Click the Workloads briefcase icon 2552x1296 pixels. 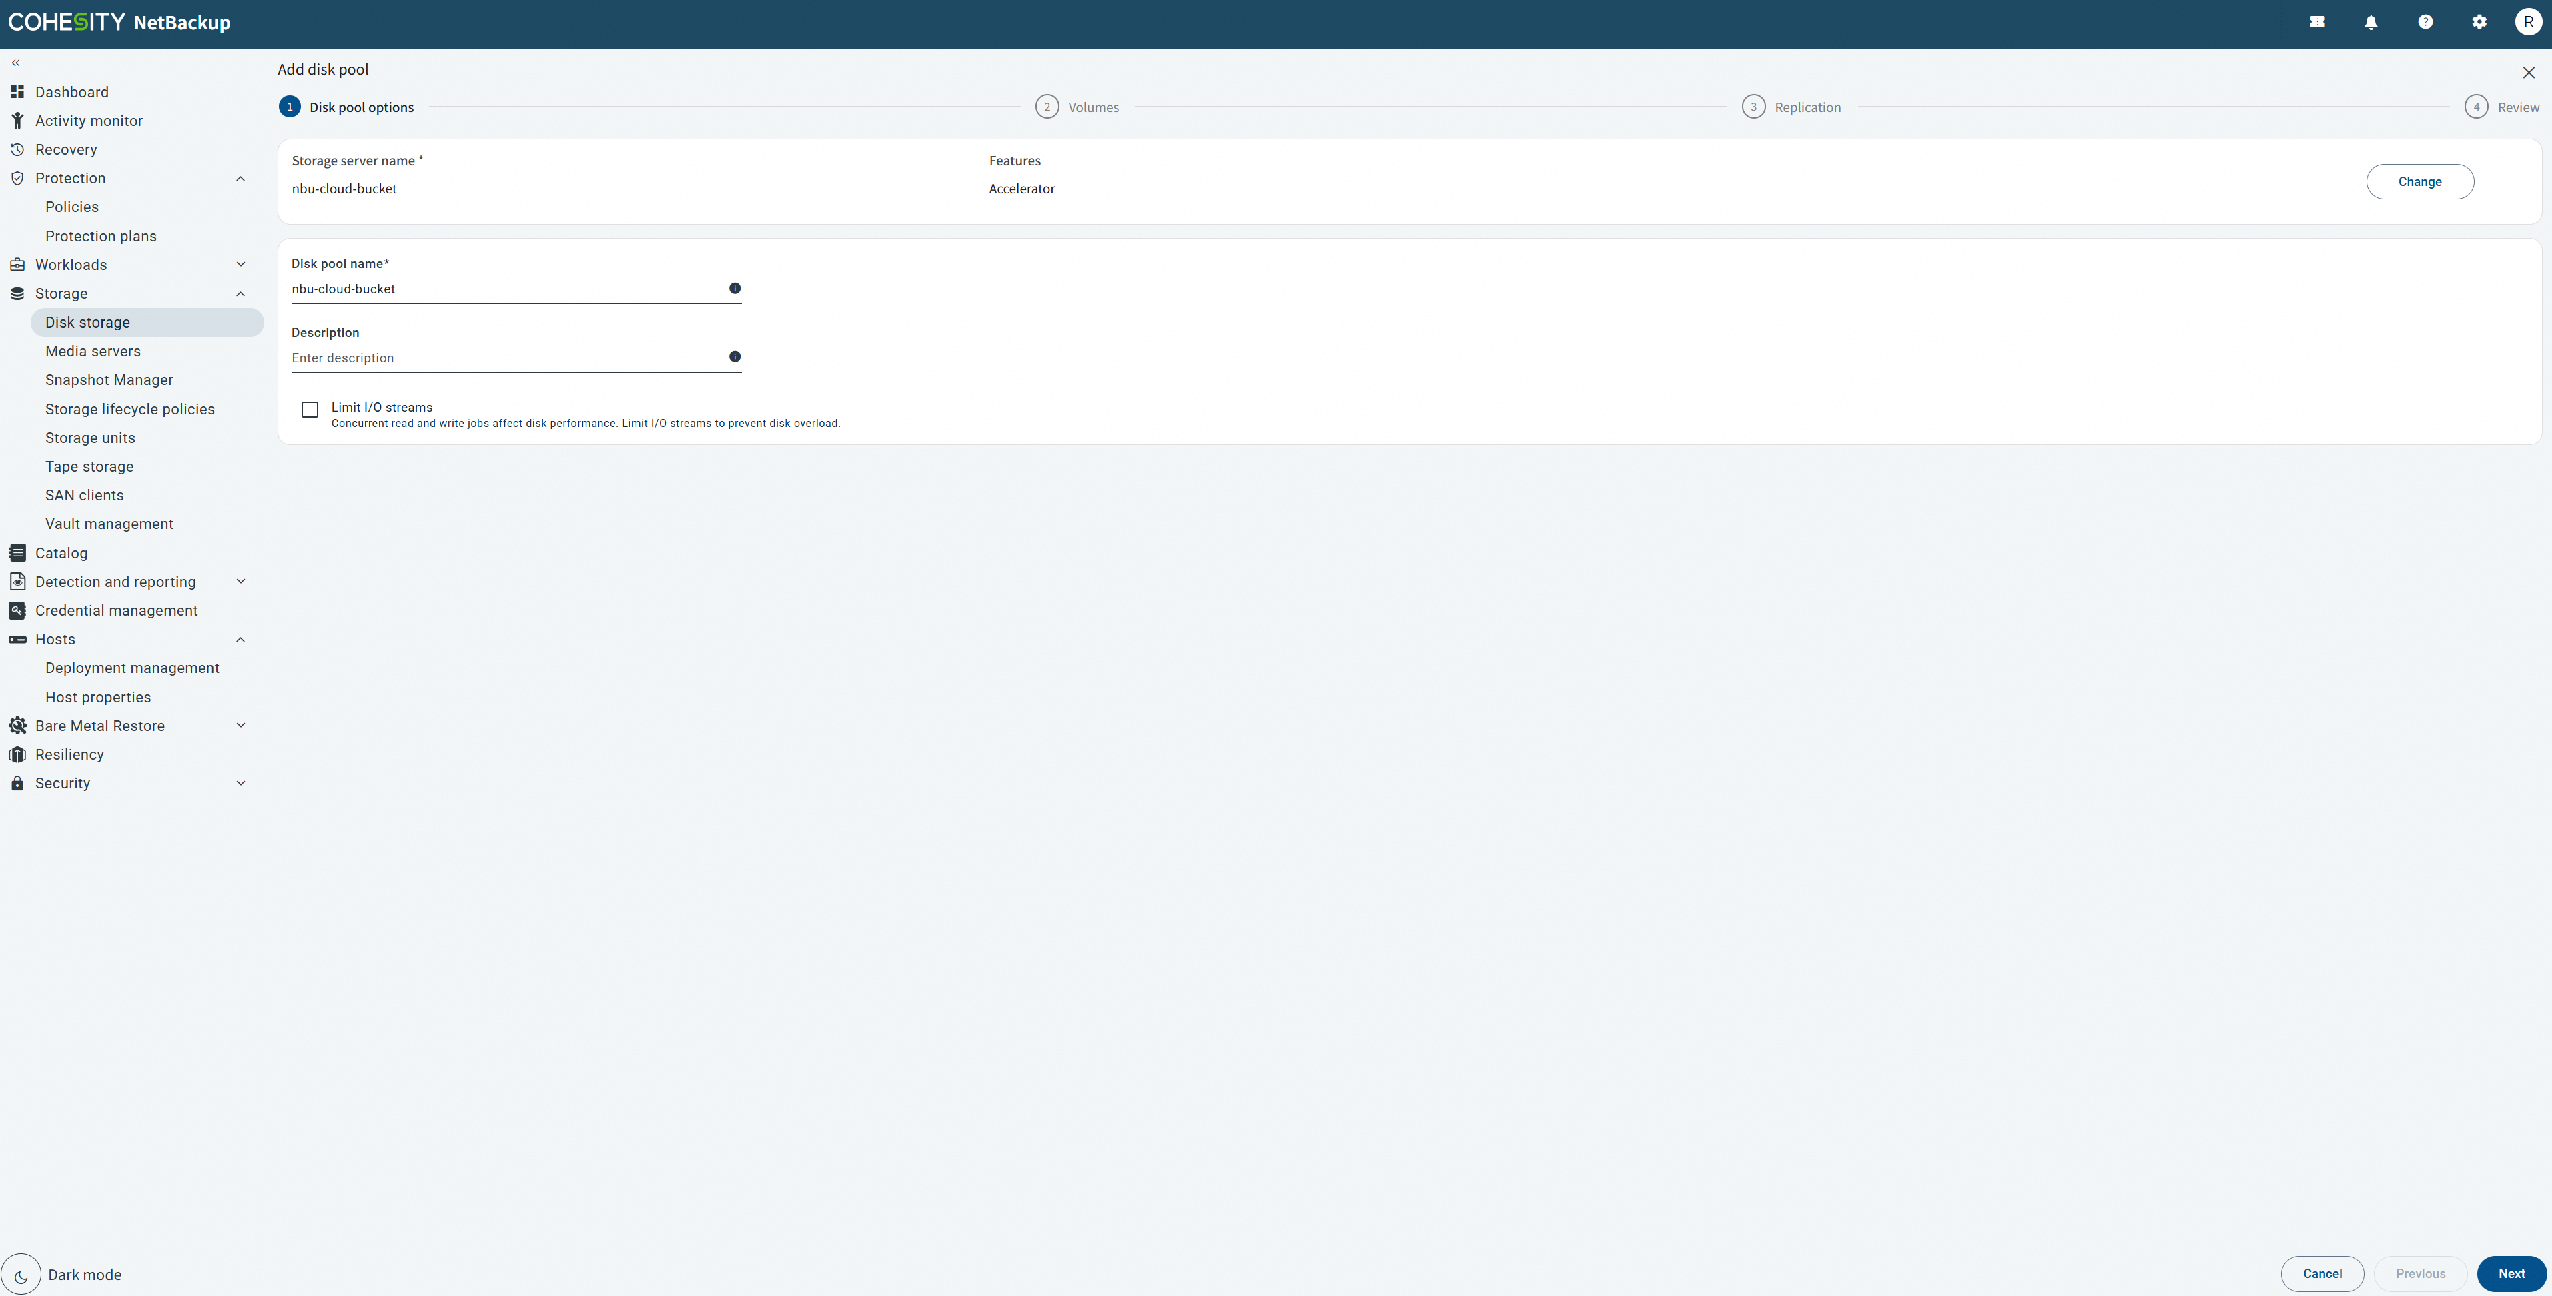[17, 264]
